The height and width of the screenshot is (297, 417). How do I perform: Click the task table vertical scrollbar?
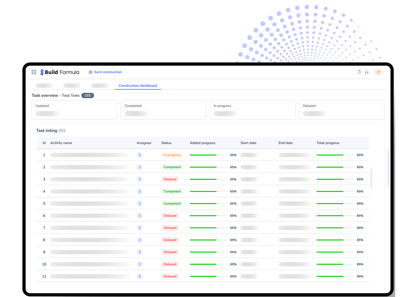coord(371,178)
